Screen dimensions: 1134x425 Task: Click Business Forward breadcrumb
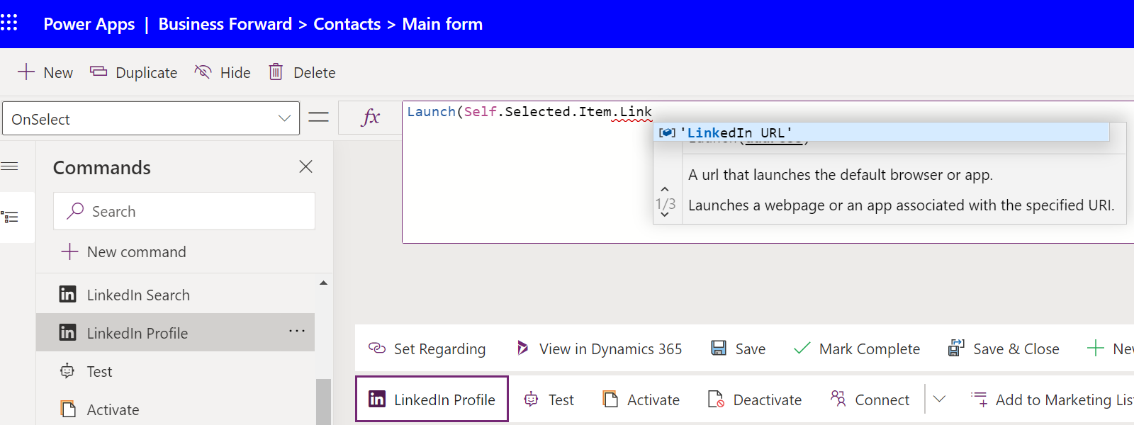(x=225, y=24)
